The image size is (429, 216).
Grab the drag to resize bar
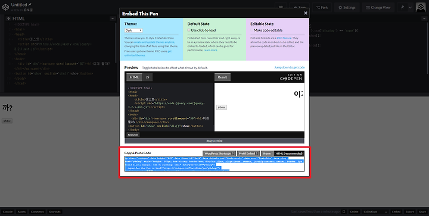click(214, 141)
